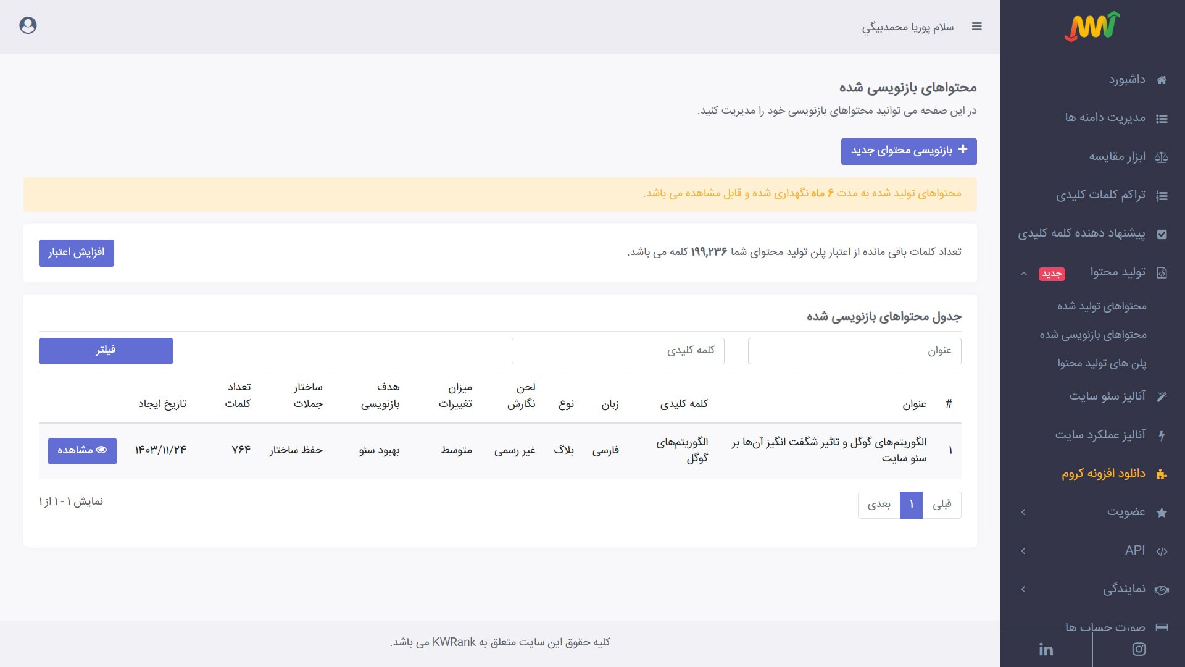Viewport: 1185px width, 667px height.
Task: Click row title الگوریتم‌های گوگل و تاثیر
Action: click(x=829, y=450)
